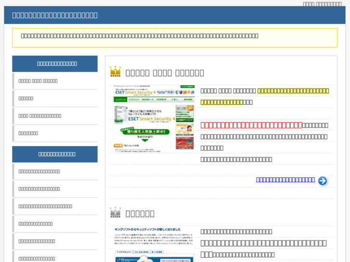Click the product heading beside the silver crown
This screenshot has height=262, width=350.
140,213
